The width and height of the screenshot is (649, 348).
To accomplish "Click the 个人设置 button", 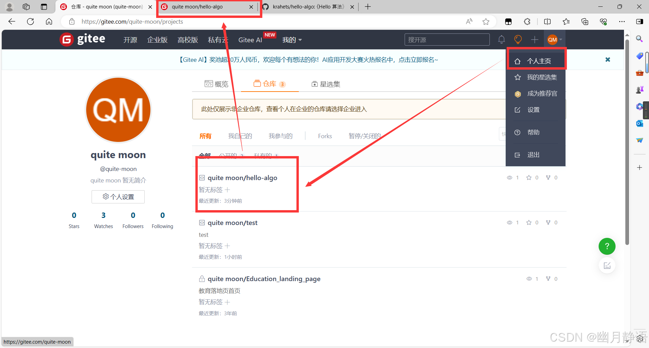I will [118, 197].
